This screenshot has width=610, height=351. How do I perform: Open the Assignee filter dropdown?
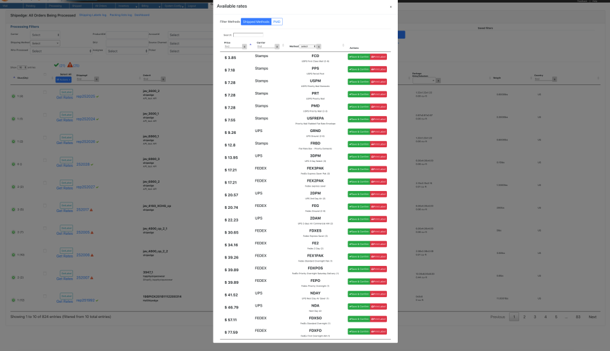click(127, 51)
